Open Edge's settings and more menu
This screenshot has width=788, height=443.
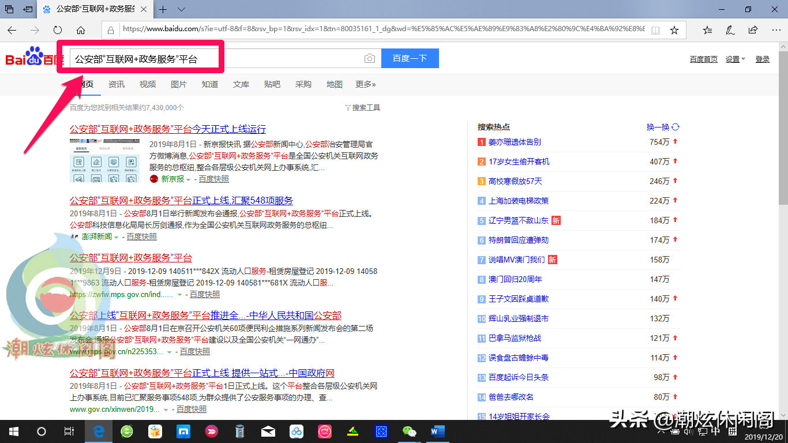click(x=775, y=30)
